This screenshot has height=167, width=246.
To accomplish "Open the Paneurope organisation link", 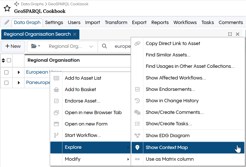I will point(38,83).
